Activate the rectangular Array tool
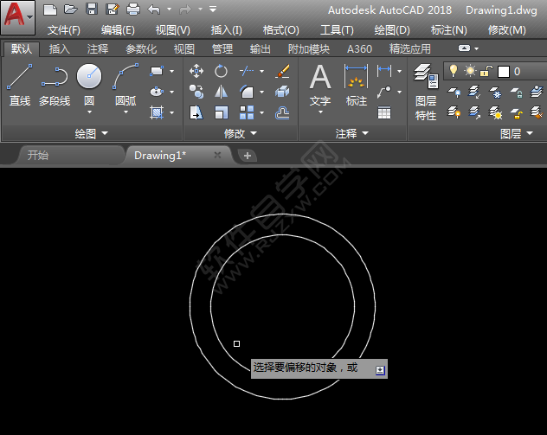Image resolution: width=547 pixels, height=435 pixels. click(x=247, y=112)
